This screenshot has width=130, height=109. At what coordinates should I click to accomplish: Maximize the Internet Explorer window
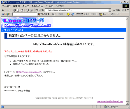[125, 2]
